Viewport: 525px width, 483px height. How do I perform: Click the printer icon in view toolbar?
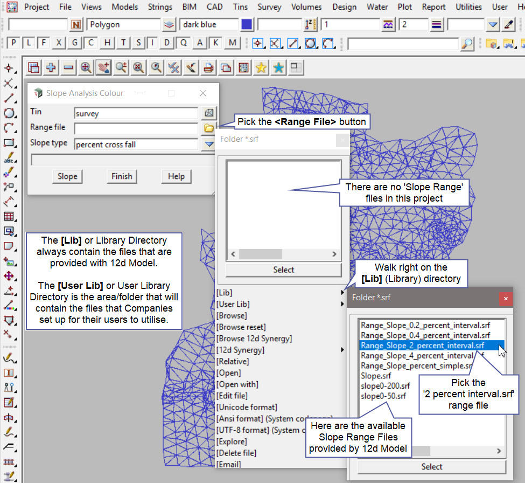208,67
